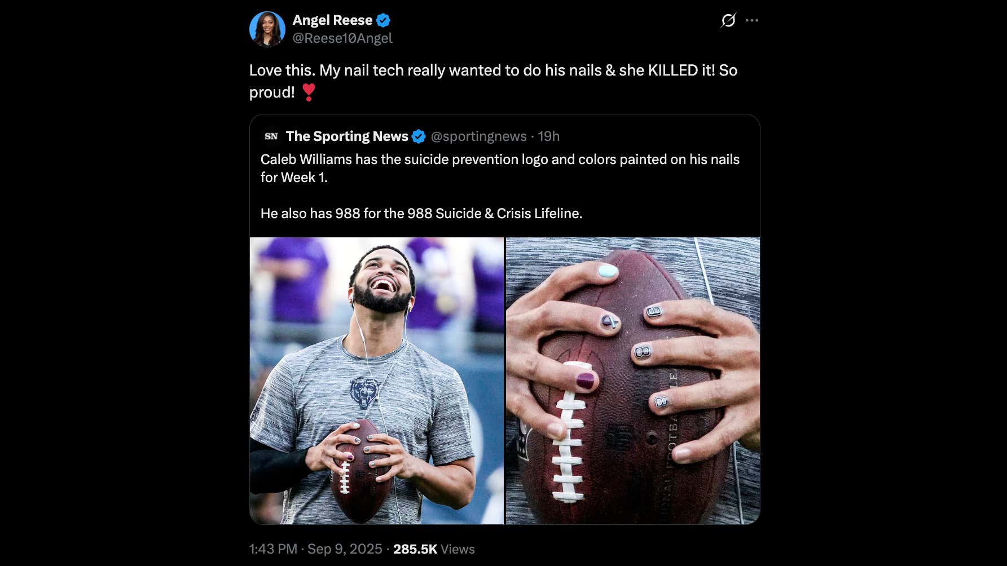The image size is (1007, 566).
Task: Open the three-dot more options menu
Action: (x=753, y=20)
